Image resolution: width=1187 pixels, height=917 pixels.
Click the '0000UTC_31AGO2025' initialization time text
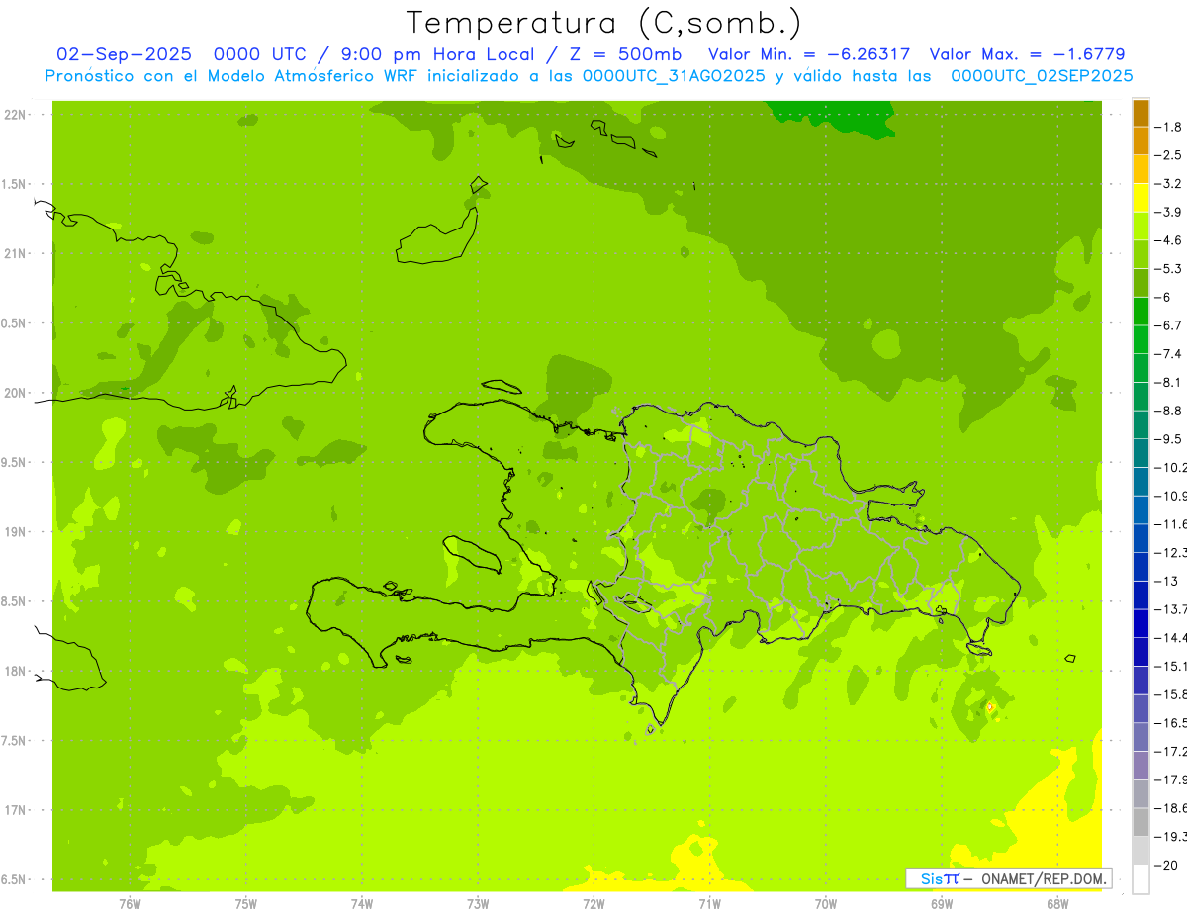[674, 76]
